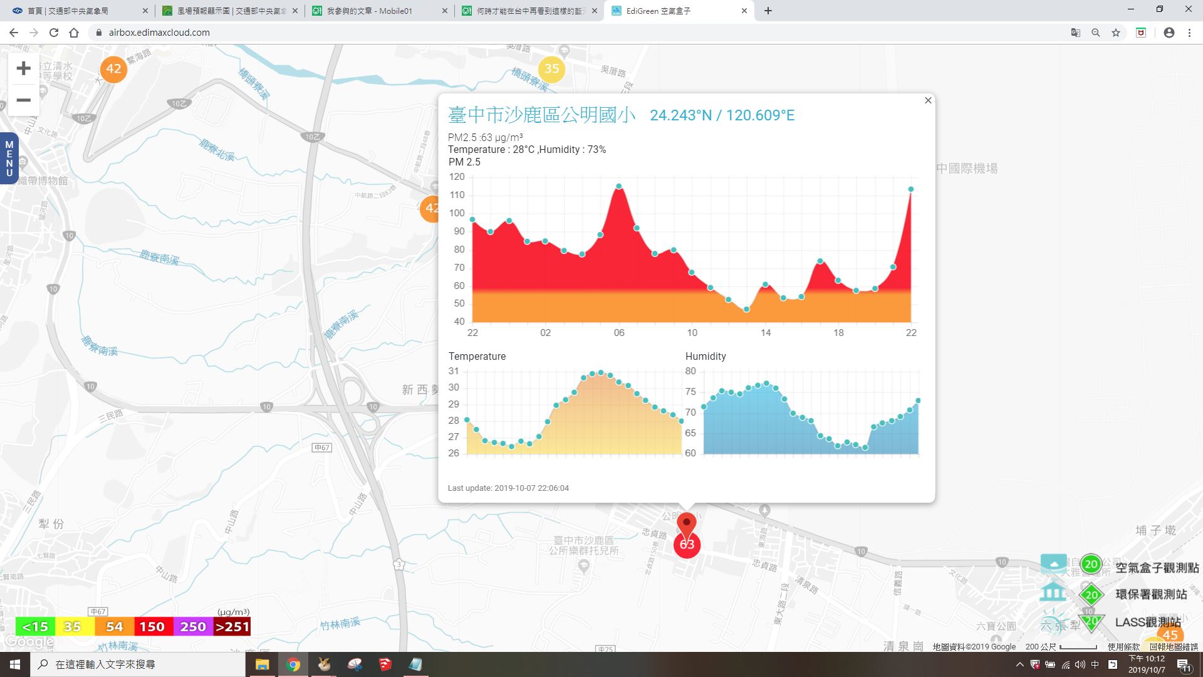Go to browser home page
The height and width of the screenshot is (677, 1203).
(x=74, y=33)
